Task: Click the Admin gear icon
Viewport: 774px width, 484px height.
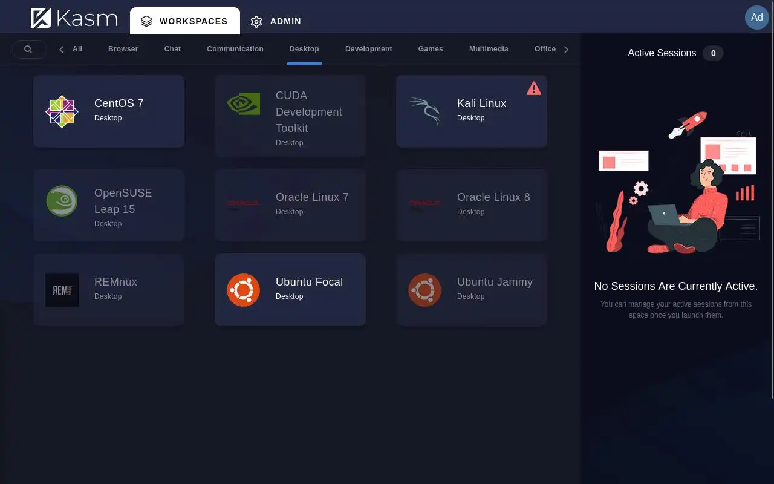Action: tap(256, 22)
